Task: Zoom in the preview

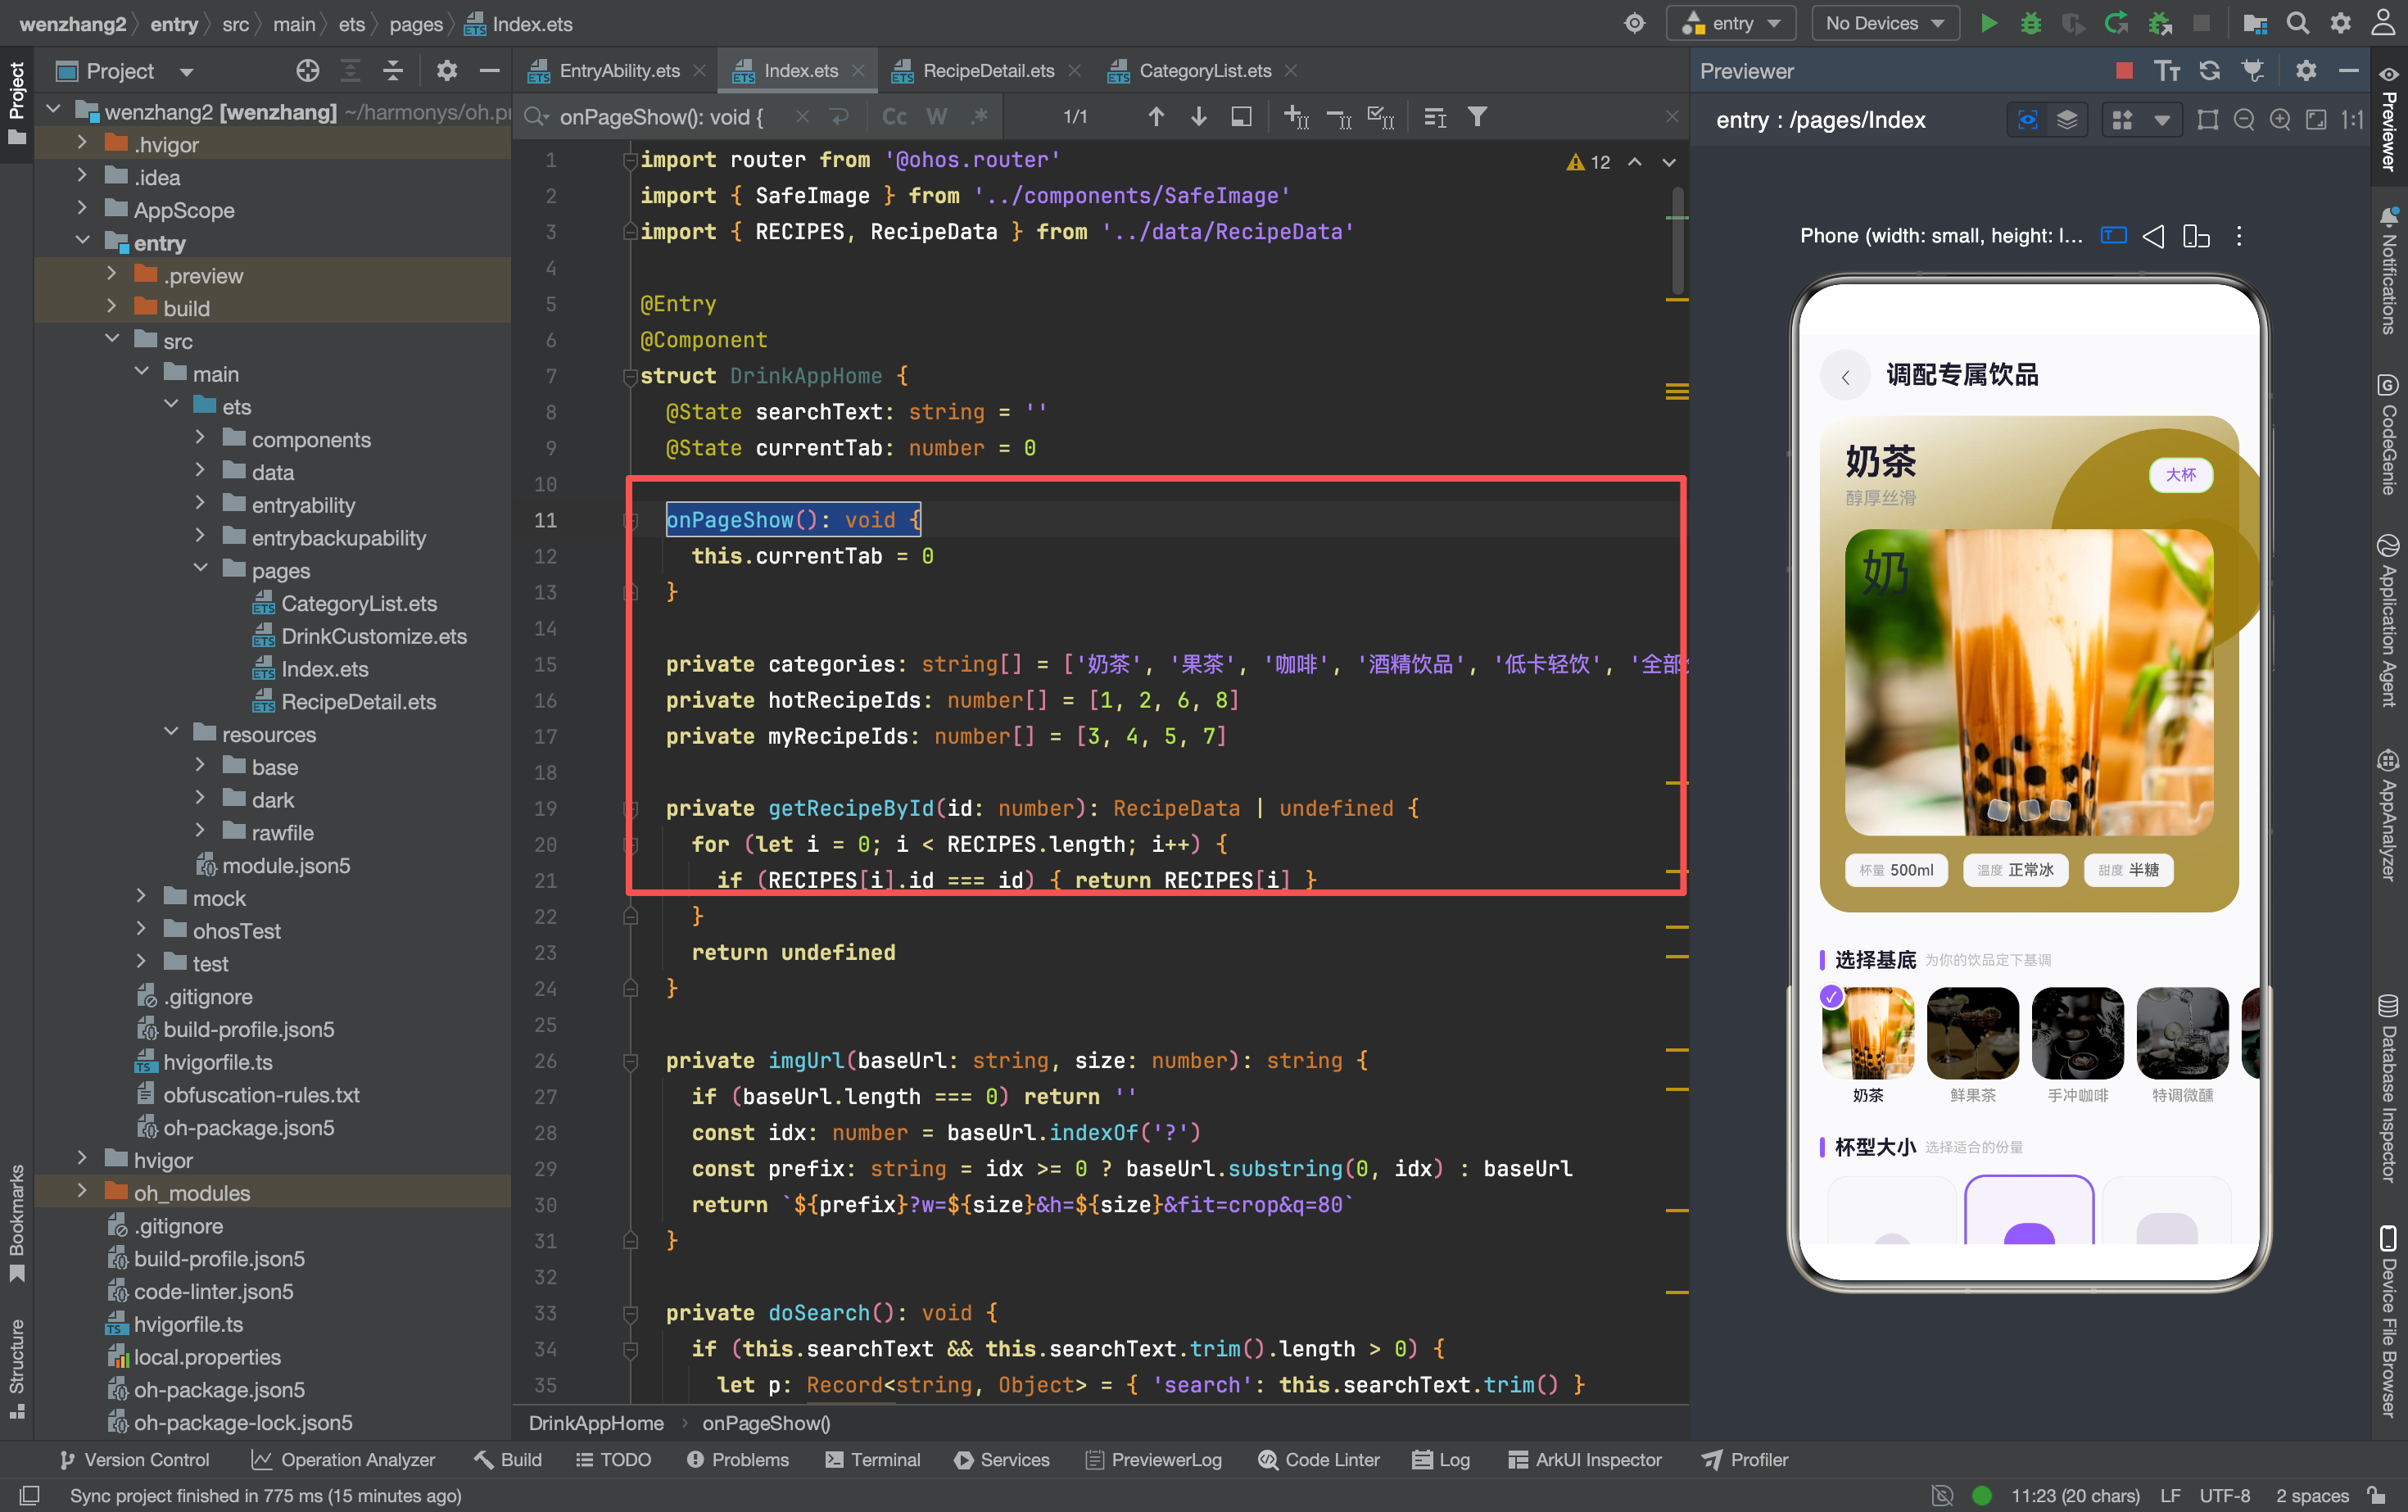Action: tap(2280, 120)
